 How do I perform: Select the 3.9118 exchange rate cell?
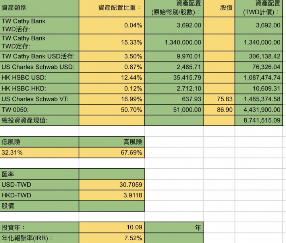(x=112, y=195)
